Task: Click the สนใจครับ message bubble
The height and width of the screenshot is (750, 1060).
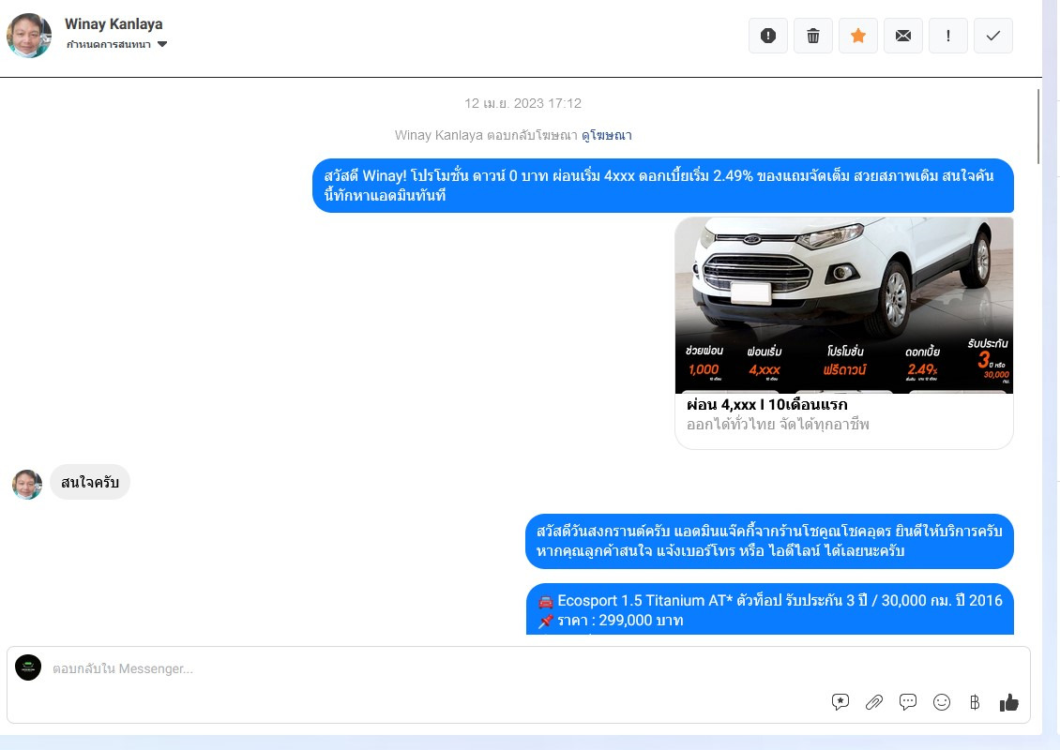Action: pyautogui.click(x=90, y=482)
